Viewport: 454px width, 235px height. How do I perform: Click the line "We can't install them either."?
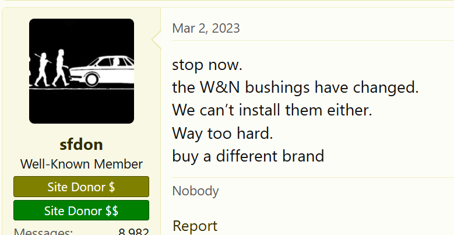click(x=272, y=110)
